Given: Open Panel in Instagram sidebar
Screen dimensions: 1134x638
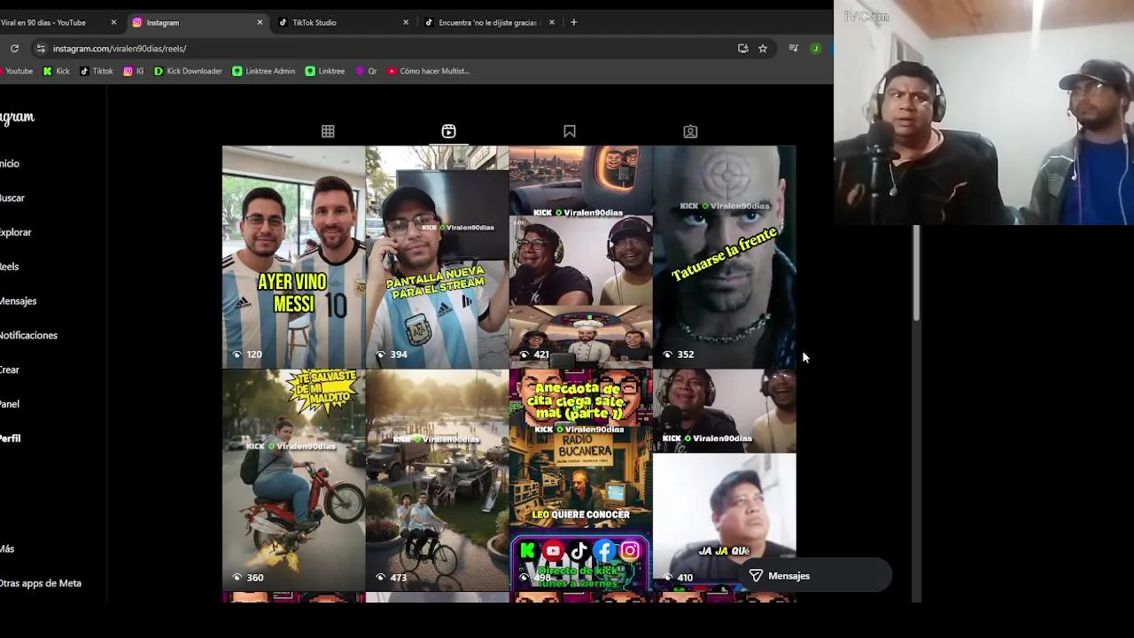Looking at the screenshot, I should tap(11, 404).
